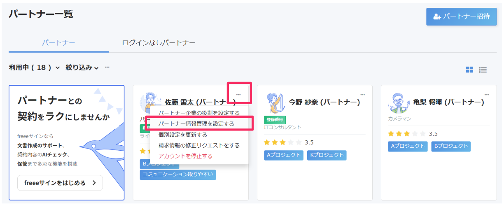This screenshot has width=504, height=205.
Task: Click the 今野 紗奈 avatar image
Action: coord(275,103)
